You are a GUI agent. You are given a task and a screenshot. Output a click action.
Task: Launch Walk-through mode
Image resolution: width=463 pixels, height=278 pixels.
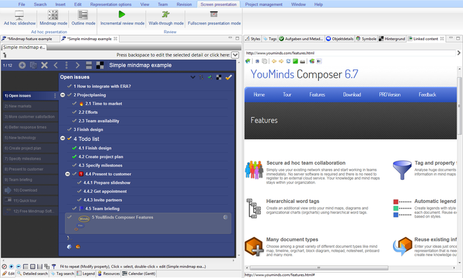coord(165,18)
